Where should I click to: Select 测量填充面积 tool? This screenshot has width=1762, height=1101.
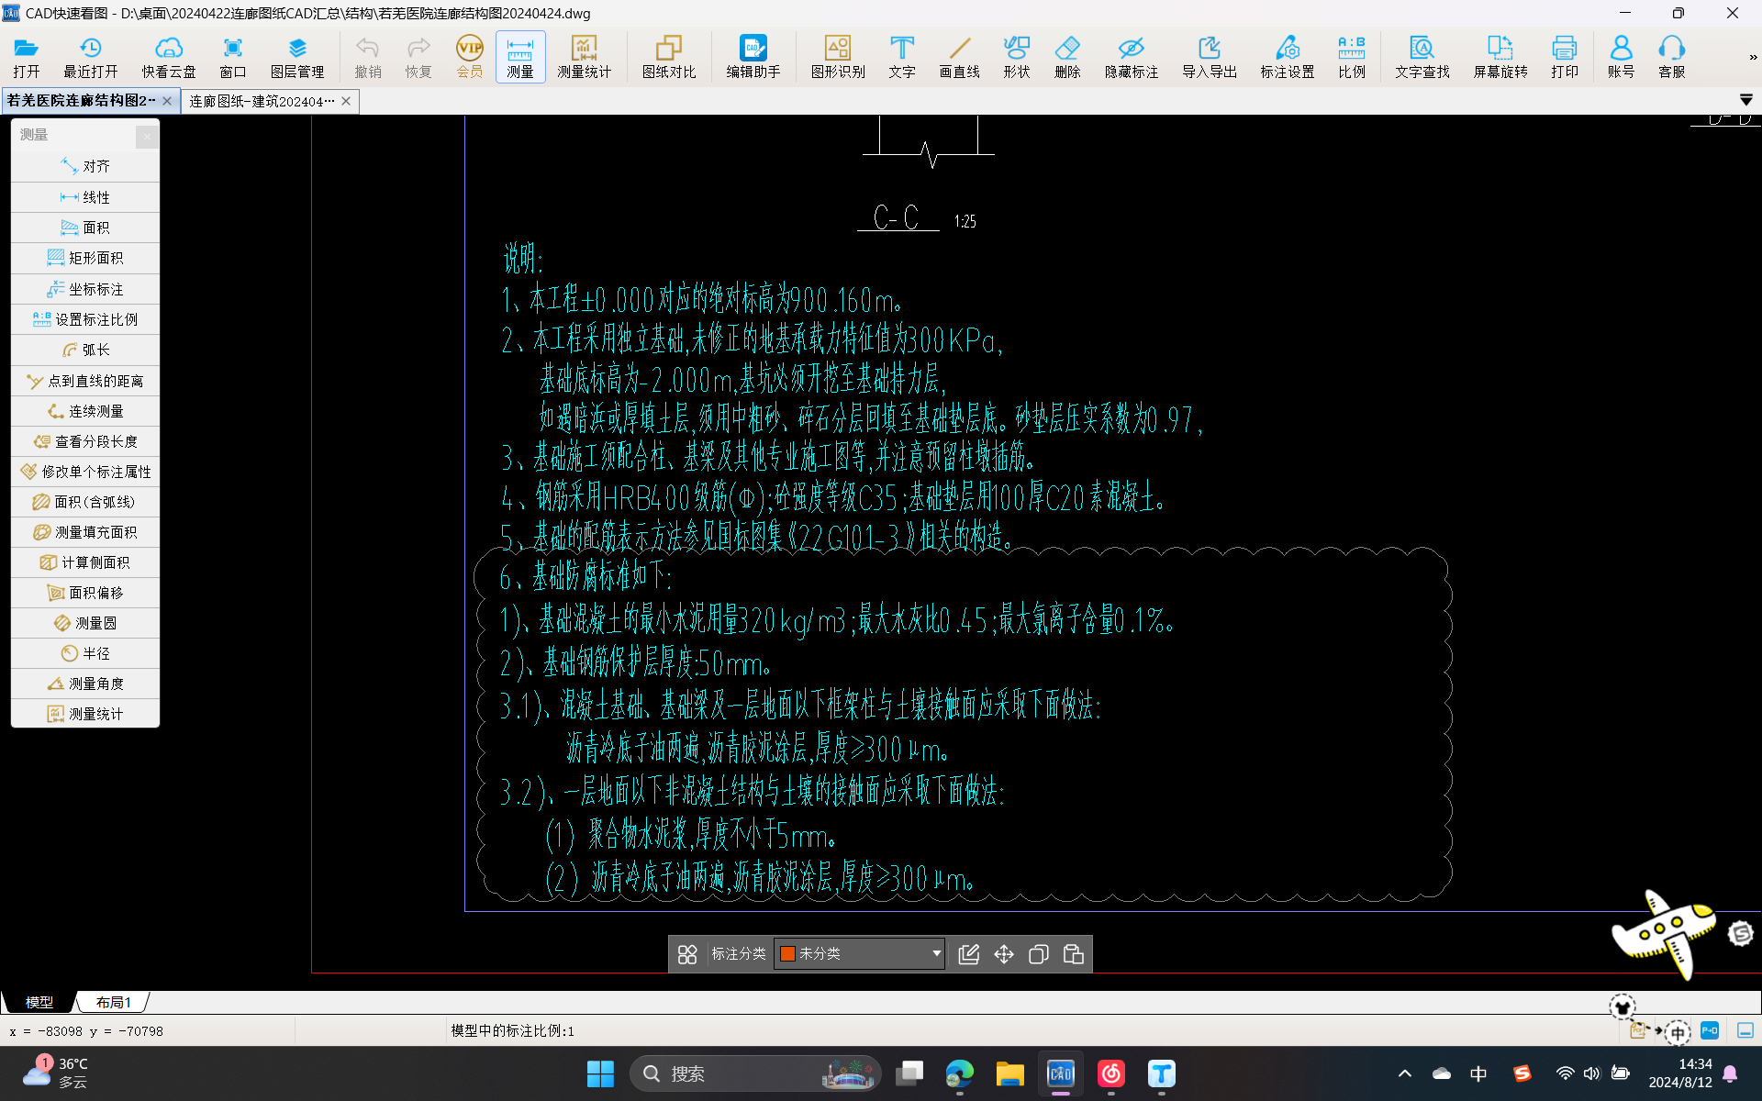point(85,532)
